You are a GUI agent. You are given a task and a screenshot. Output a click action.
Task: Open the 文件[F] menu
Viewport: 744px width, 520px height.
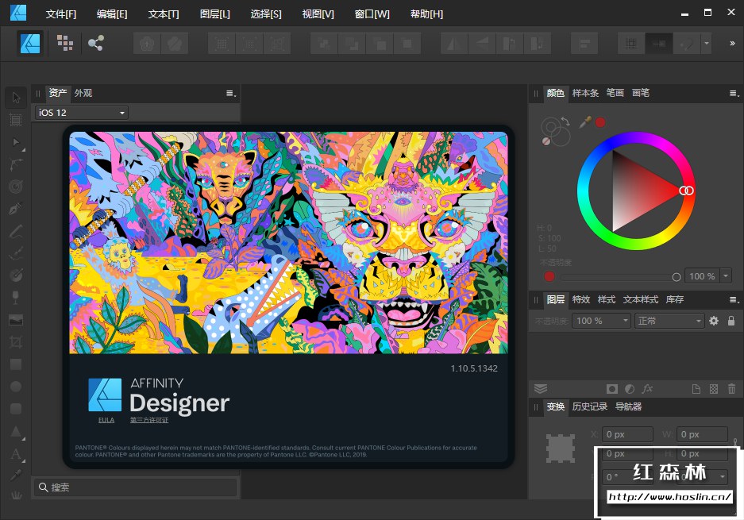(x=61, y=14)
